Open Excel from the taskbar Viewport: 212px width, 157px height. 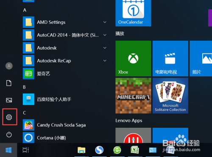tap(135, 150)
